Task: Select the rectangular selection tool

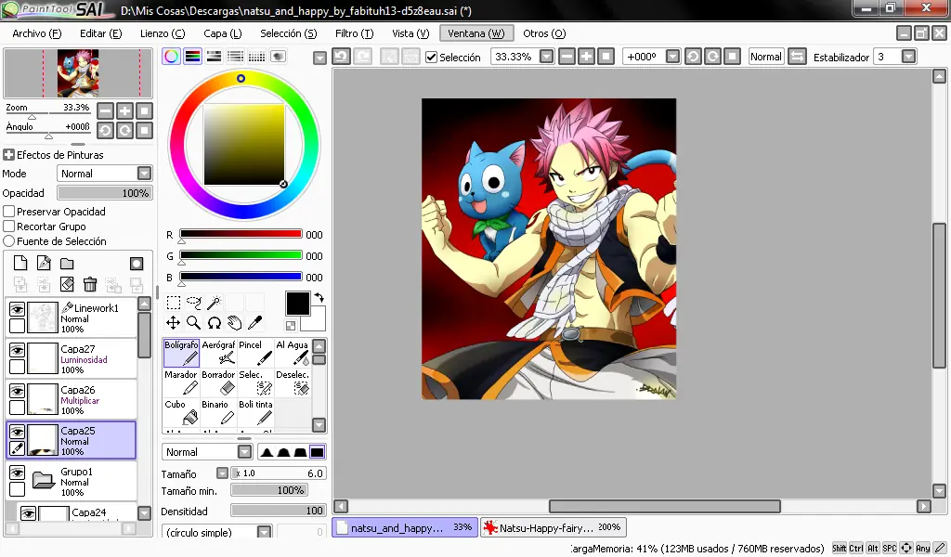Action: 174,302
